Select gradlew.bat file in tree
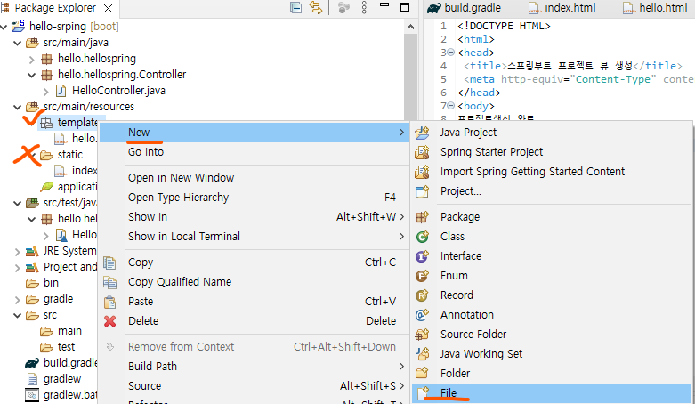The image size is (695, 404). pos(61,395)
